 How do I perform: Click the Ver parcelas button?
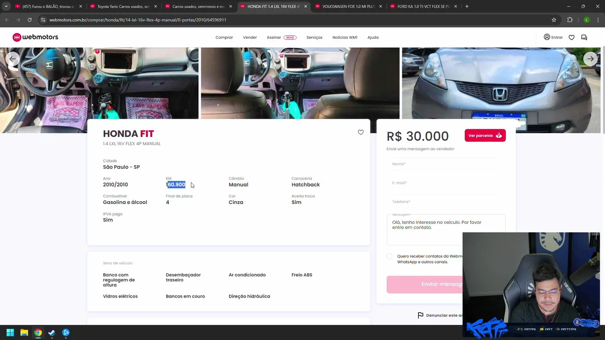(485, 136)
